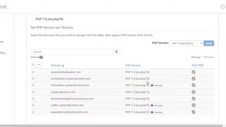226x127 pixels.
Task: Click 'Set PHP Version per Domain' heading
Action: coord(52,28)
